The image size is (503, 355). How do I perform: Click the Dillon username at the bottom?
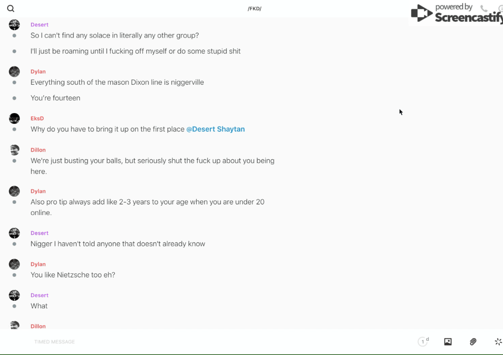click(x=38, y=326)
